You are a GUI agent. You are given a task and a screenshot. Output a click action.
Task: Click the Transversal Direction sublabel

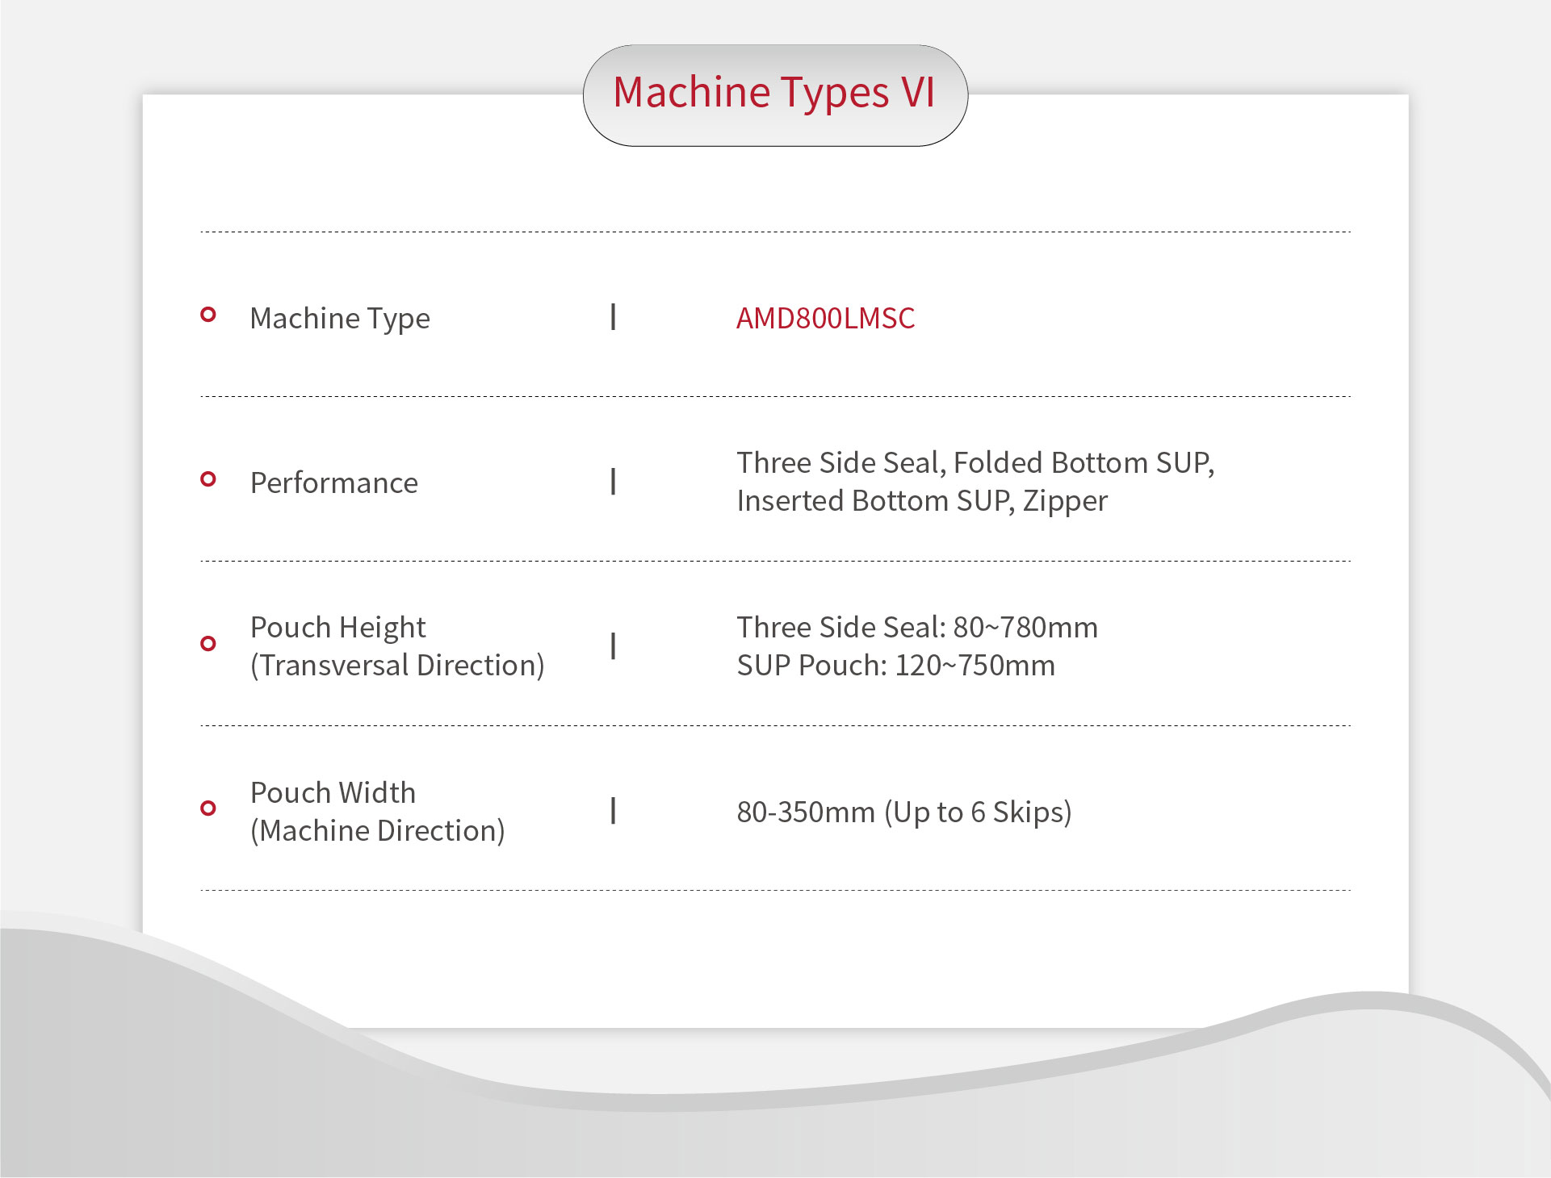pos(397,666)
